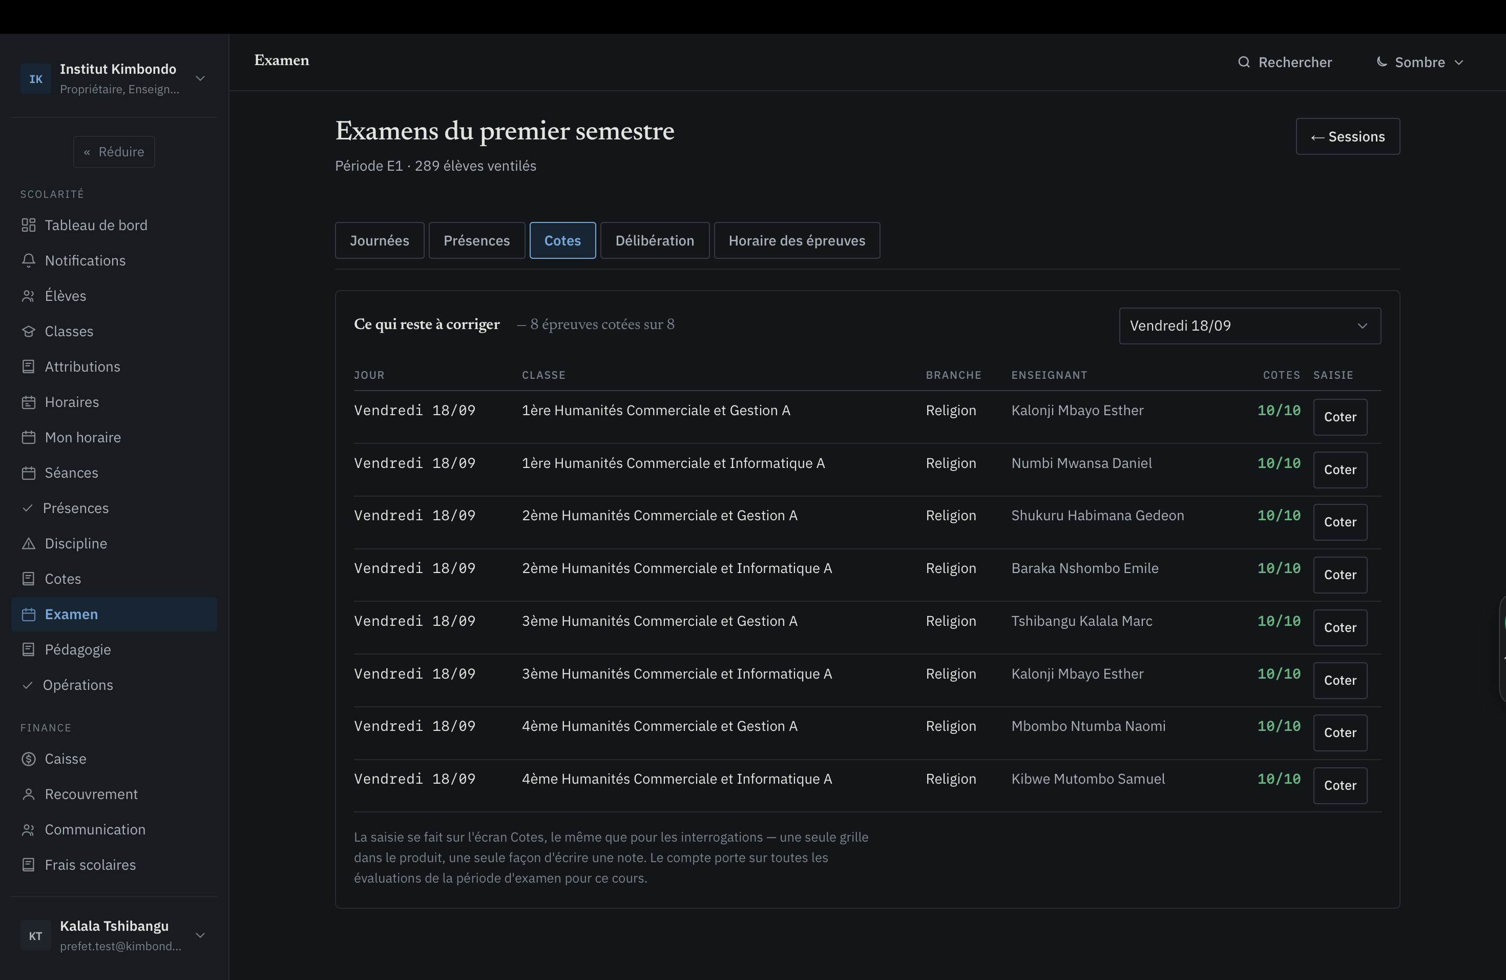Click Coter for Kibwe Mutombo Samuel row
This screenshot has width=1506, height=980.
(1340, 786)
